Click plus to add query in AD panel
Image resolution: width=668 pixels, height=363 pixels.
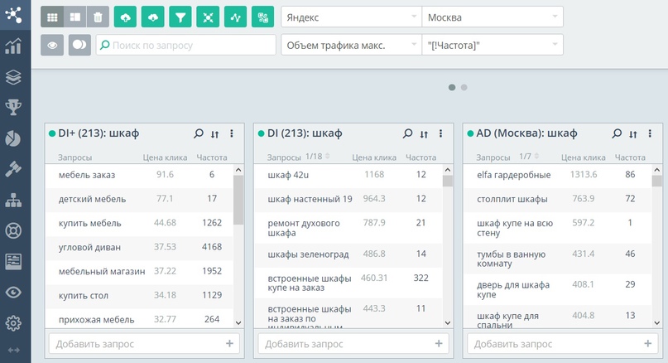coord(648,343)
